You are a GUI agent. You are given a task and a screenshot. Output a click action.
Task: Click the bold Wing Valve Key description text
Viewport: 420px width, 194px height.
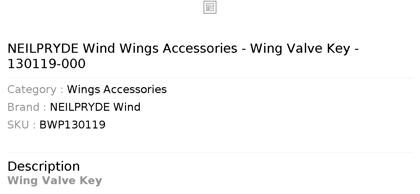point(55,181)
